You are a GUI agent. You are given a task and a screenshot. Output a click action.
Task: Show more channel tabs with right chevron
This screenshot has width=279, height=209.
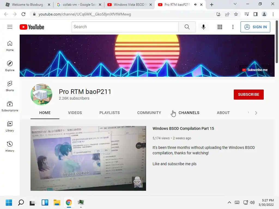256,113
